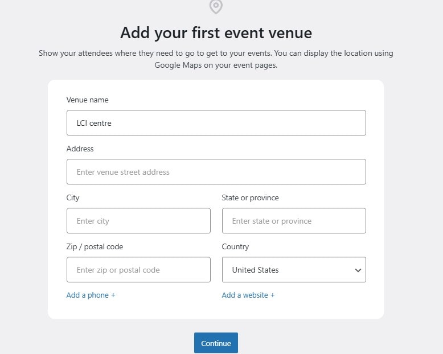443x354 pixels.
Task: Click the 'Venue name' label
Action: click(x=87, y=100)
